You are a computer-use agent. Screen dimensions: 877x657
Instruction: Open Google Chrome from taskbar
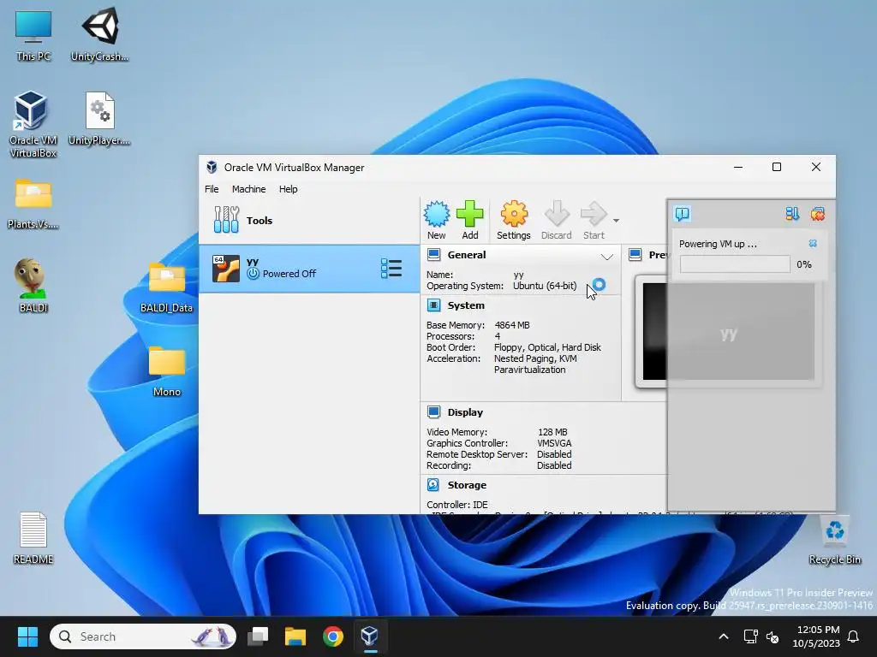click(x=333, y=636)
